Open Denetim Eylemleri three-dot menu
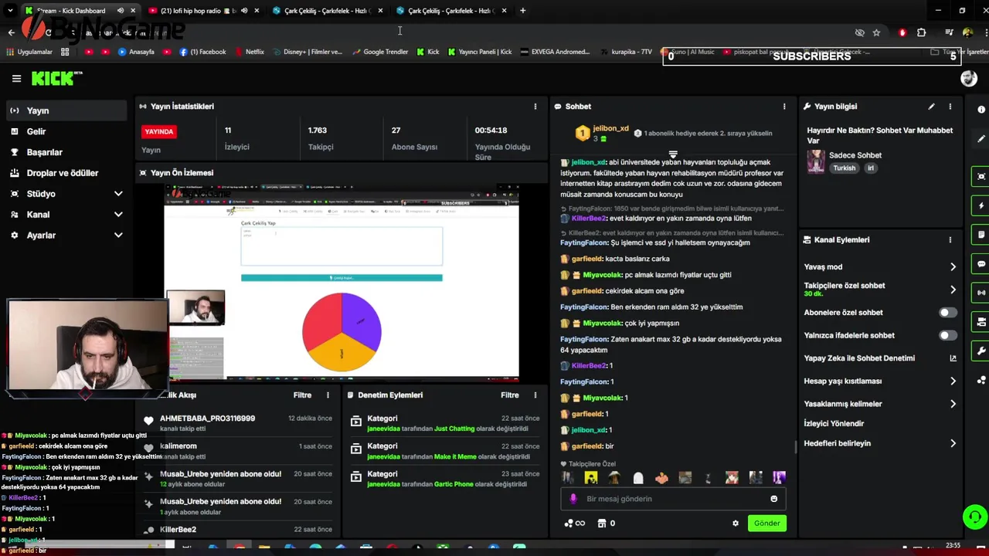Screen dimensions: 989x556 [535, 395]
